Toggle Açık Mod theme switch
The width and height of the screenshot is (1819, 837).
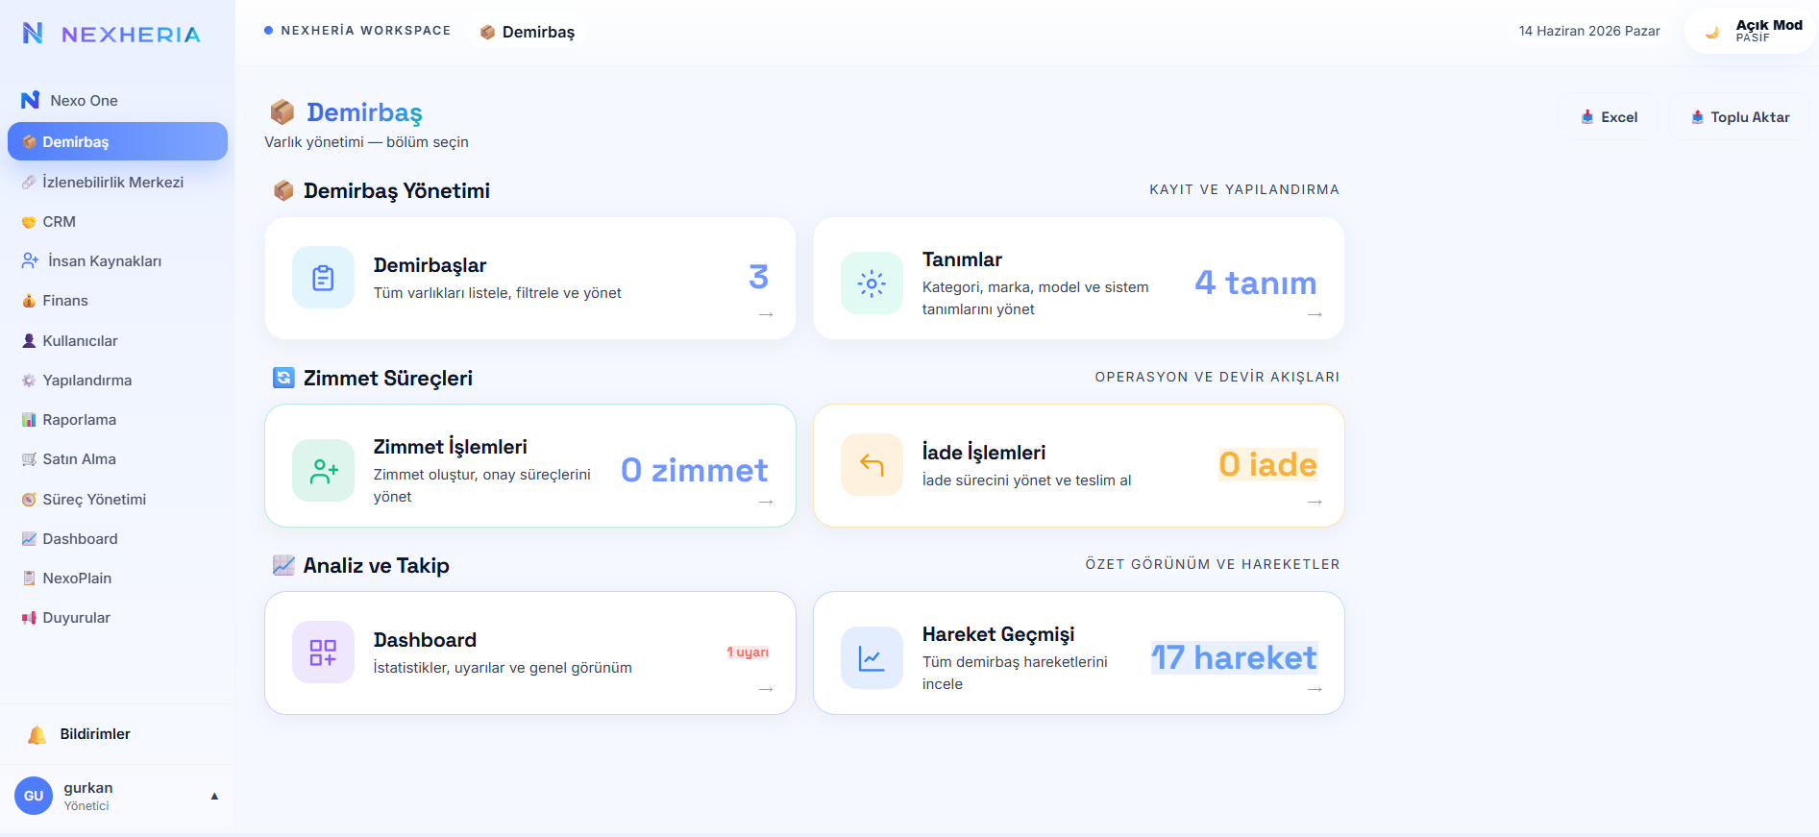click(x=1751, y=31)
